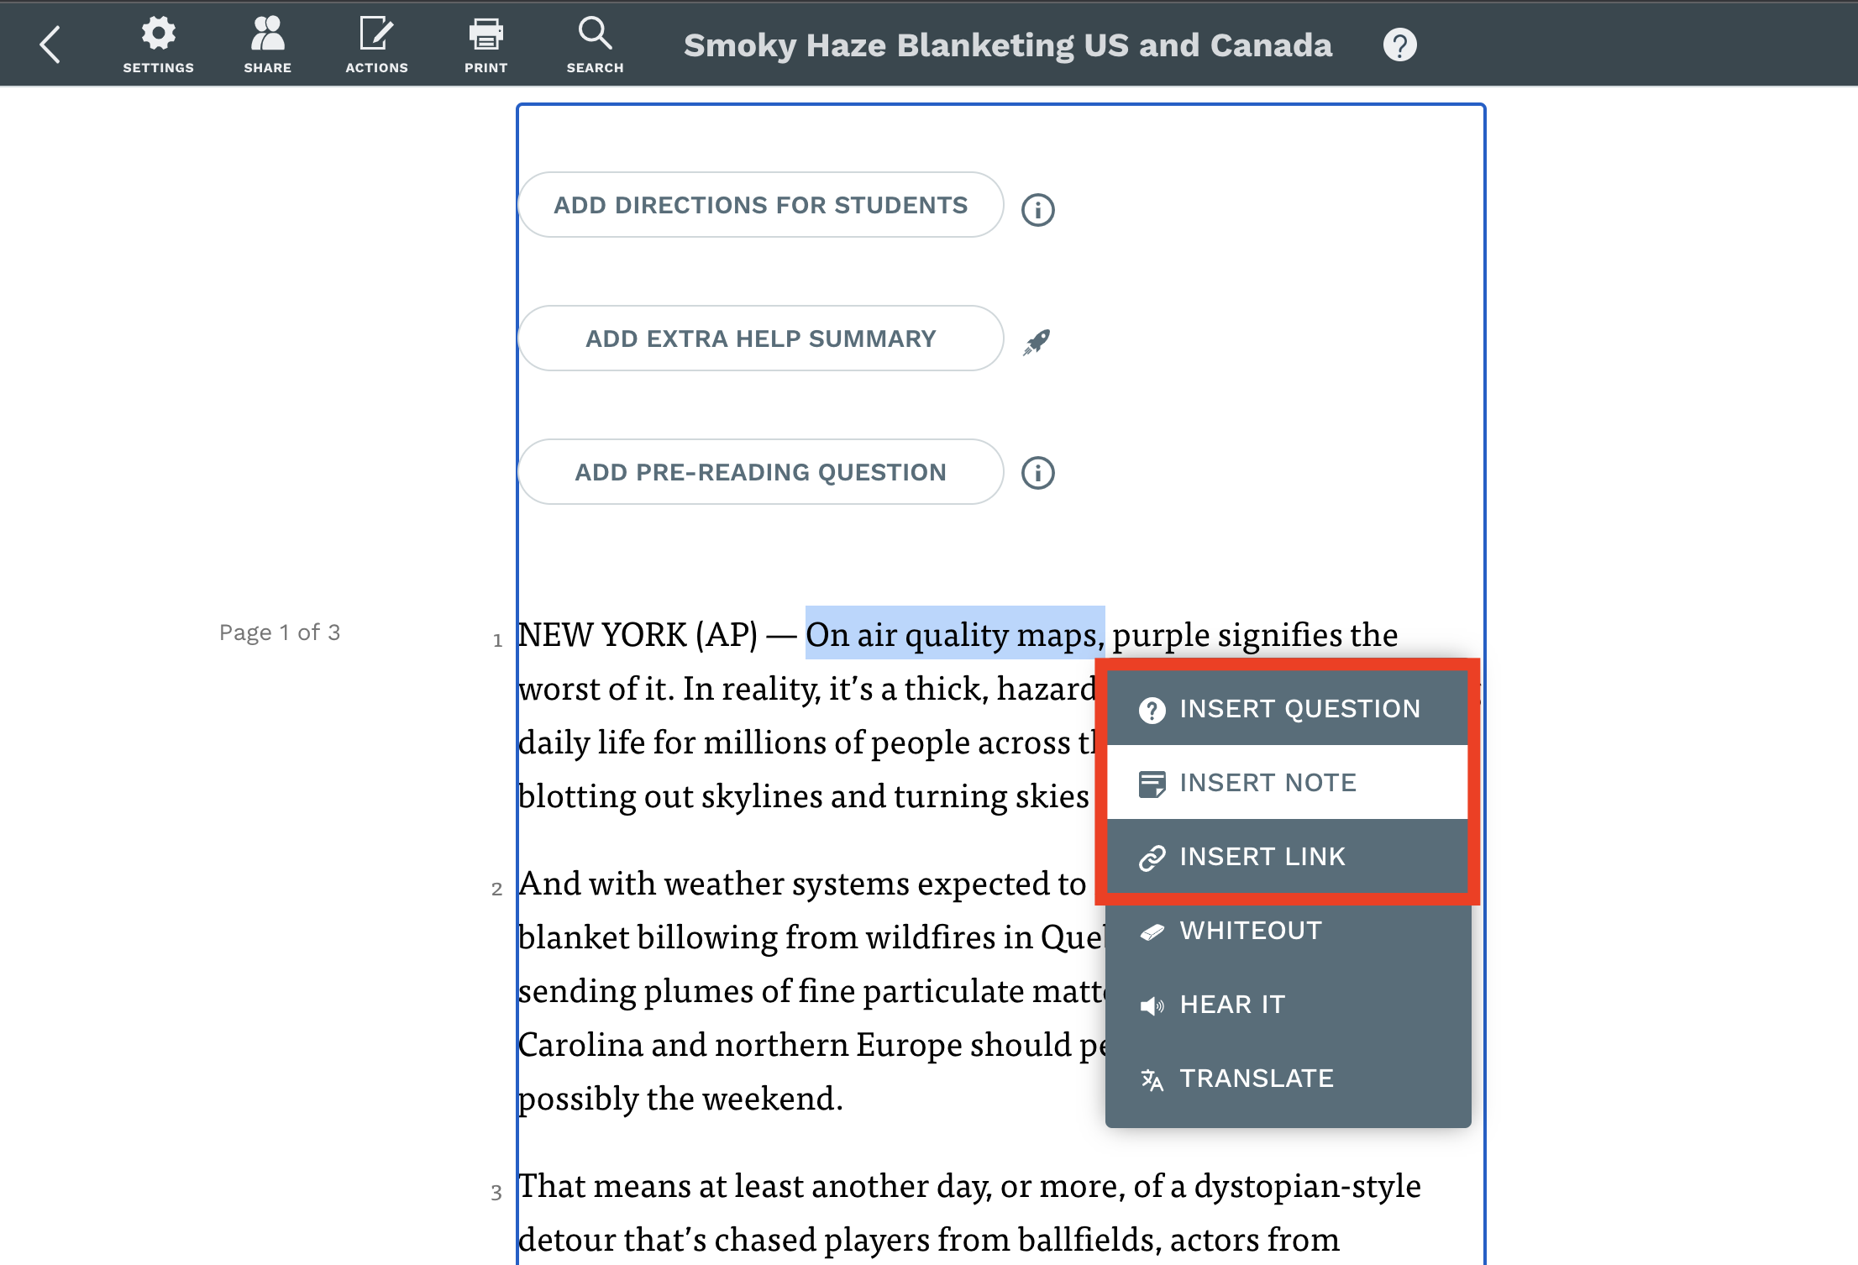Click "That means at least another day" line
The height and width of the screenshot is (1265, 1858).
755,1185
